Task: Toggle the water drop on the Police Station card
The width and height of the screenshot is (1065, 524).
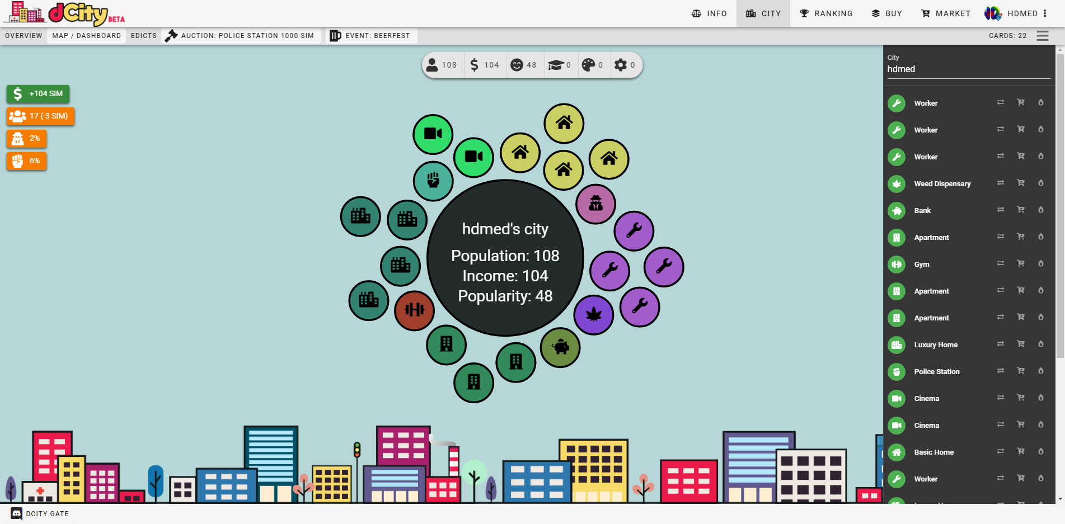Action: (x=1041, y=370)
